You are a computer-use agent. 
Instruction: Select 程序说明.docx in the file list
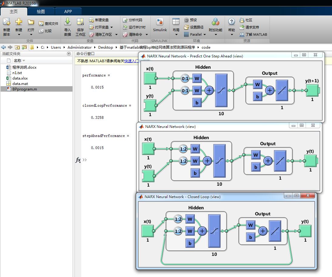pyautogui.click(x=24, y=67)
